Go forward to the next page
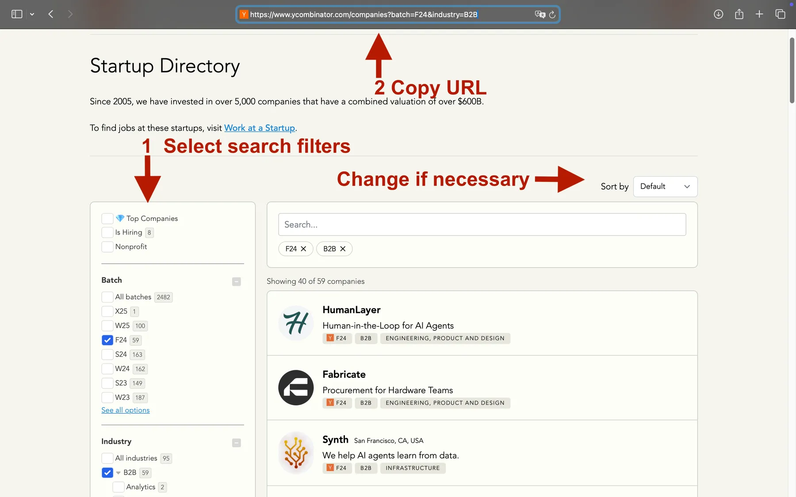The width and height of the screenshot is (796, 497). point(70,14)
